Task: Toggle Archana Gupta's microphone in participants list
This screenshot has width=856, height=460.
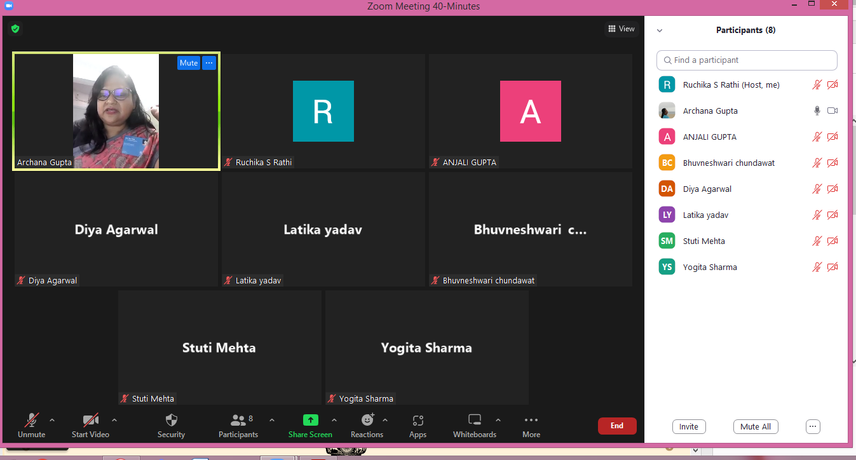Action: (x=817, y=111)
